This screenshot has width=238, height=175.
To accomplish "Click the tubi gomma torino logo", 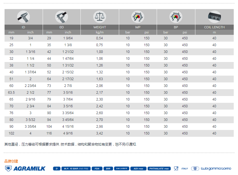I will point(211,168).
